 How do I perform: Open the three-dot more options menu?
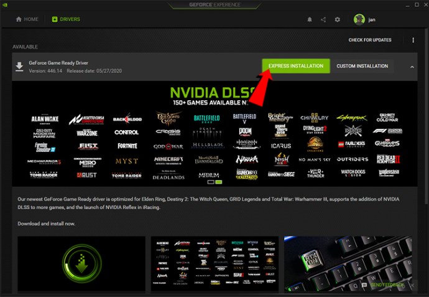413,40
